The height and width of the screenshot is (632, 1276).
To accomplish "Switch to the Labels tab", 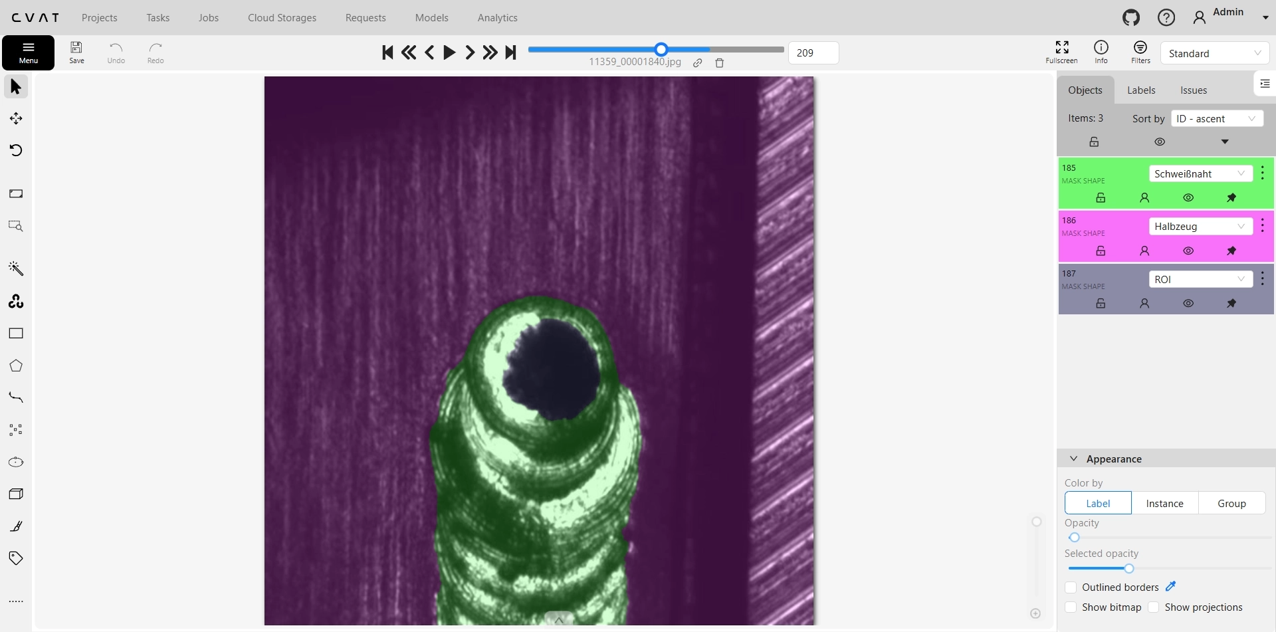I will pyautogui.click(x=1141, y=90).
